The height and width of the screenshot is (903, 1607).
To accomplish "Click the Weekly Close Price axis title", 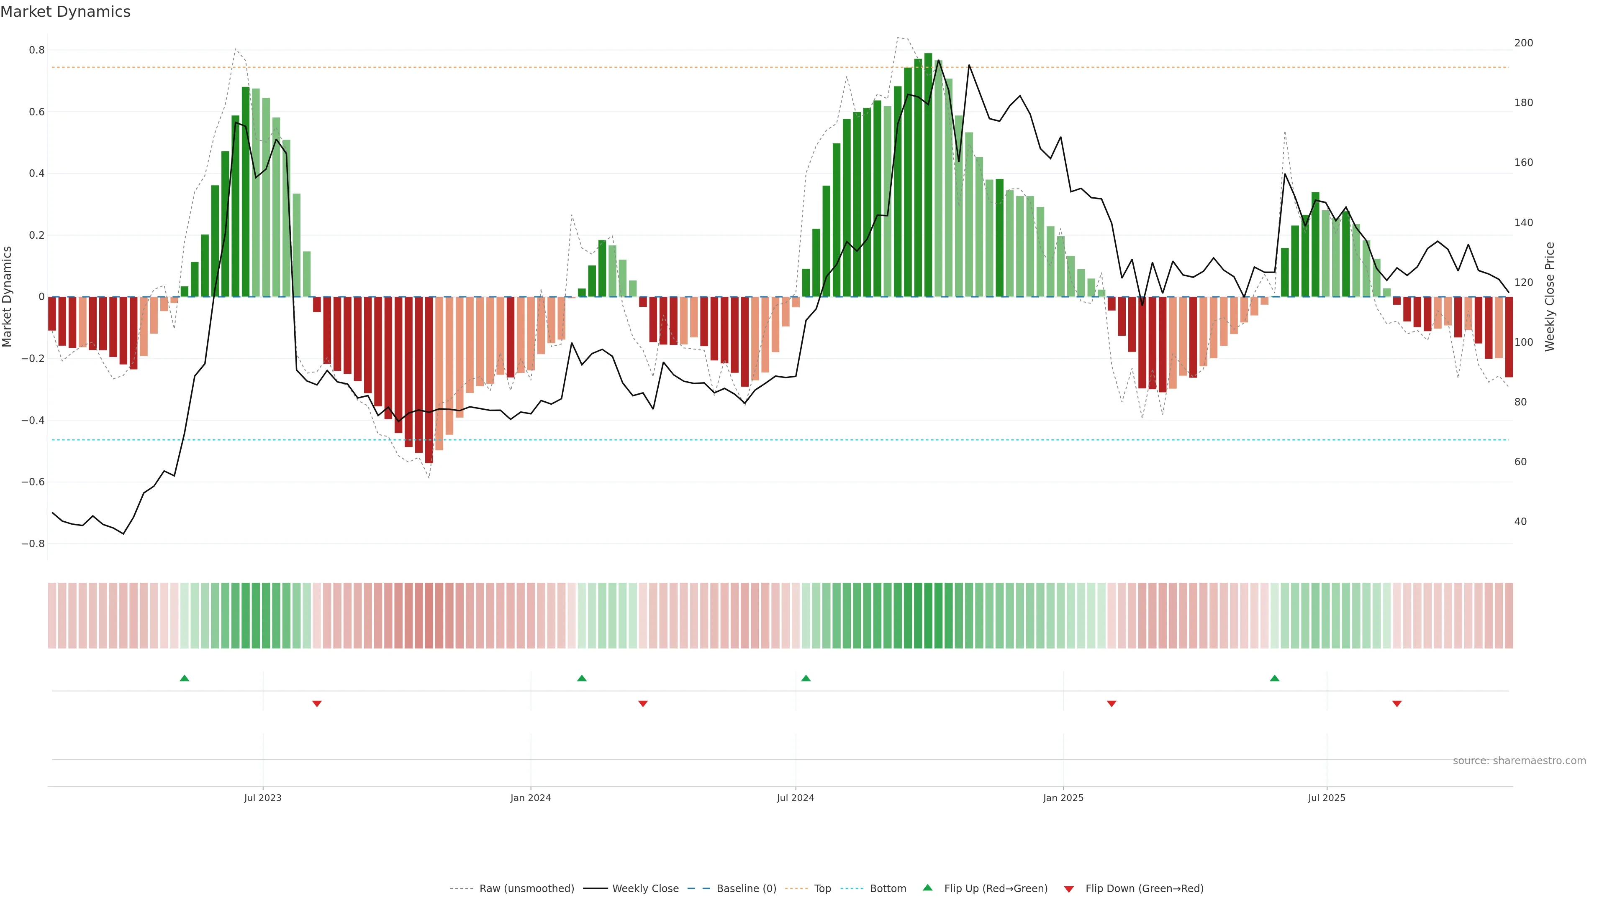I will pos(1550,297).
